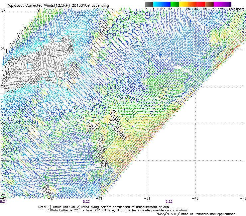Viewport: 246px width, 216px height.
Task: Click the green 15-20 knots legend swatch
Action: pyautogui.click(x=175, y=4)
